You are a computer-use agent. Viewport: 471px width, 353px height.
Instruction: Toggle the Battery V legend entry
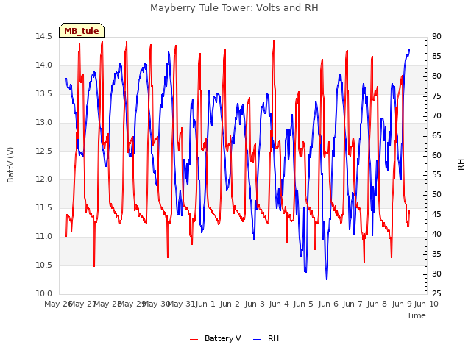[x=216, y=338]
